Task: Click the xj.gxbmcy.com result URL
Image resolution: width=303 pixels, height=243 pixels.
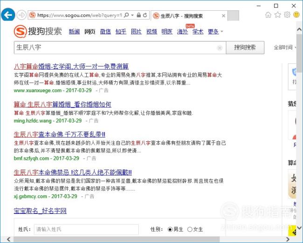Action: click(x=30, y=197)
